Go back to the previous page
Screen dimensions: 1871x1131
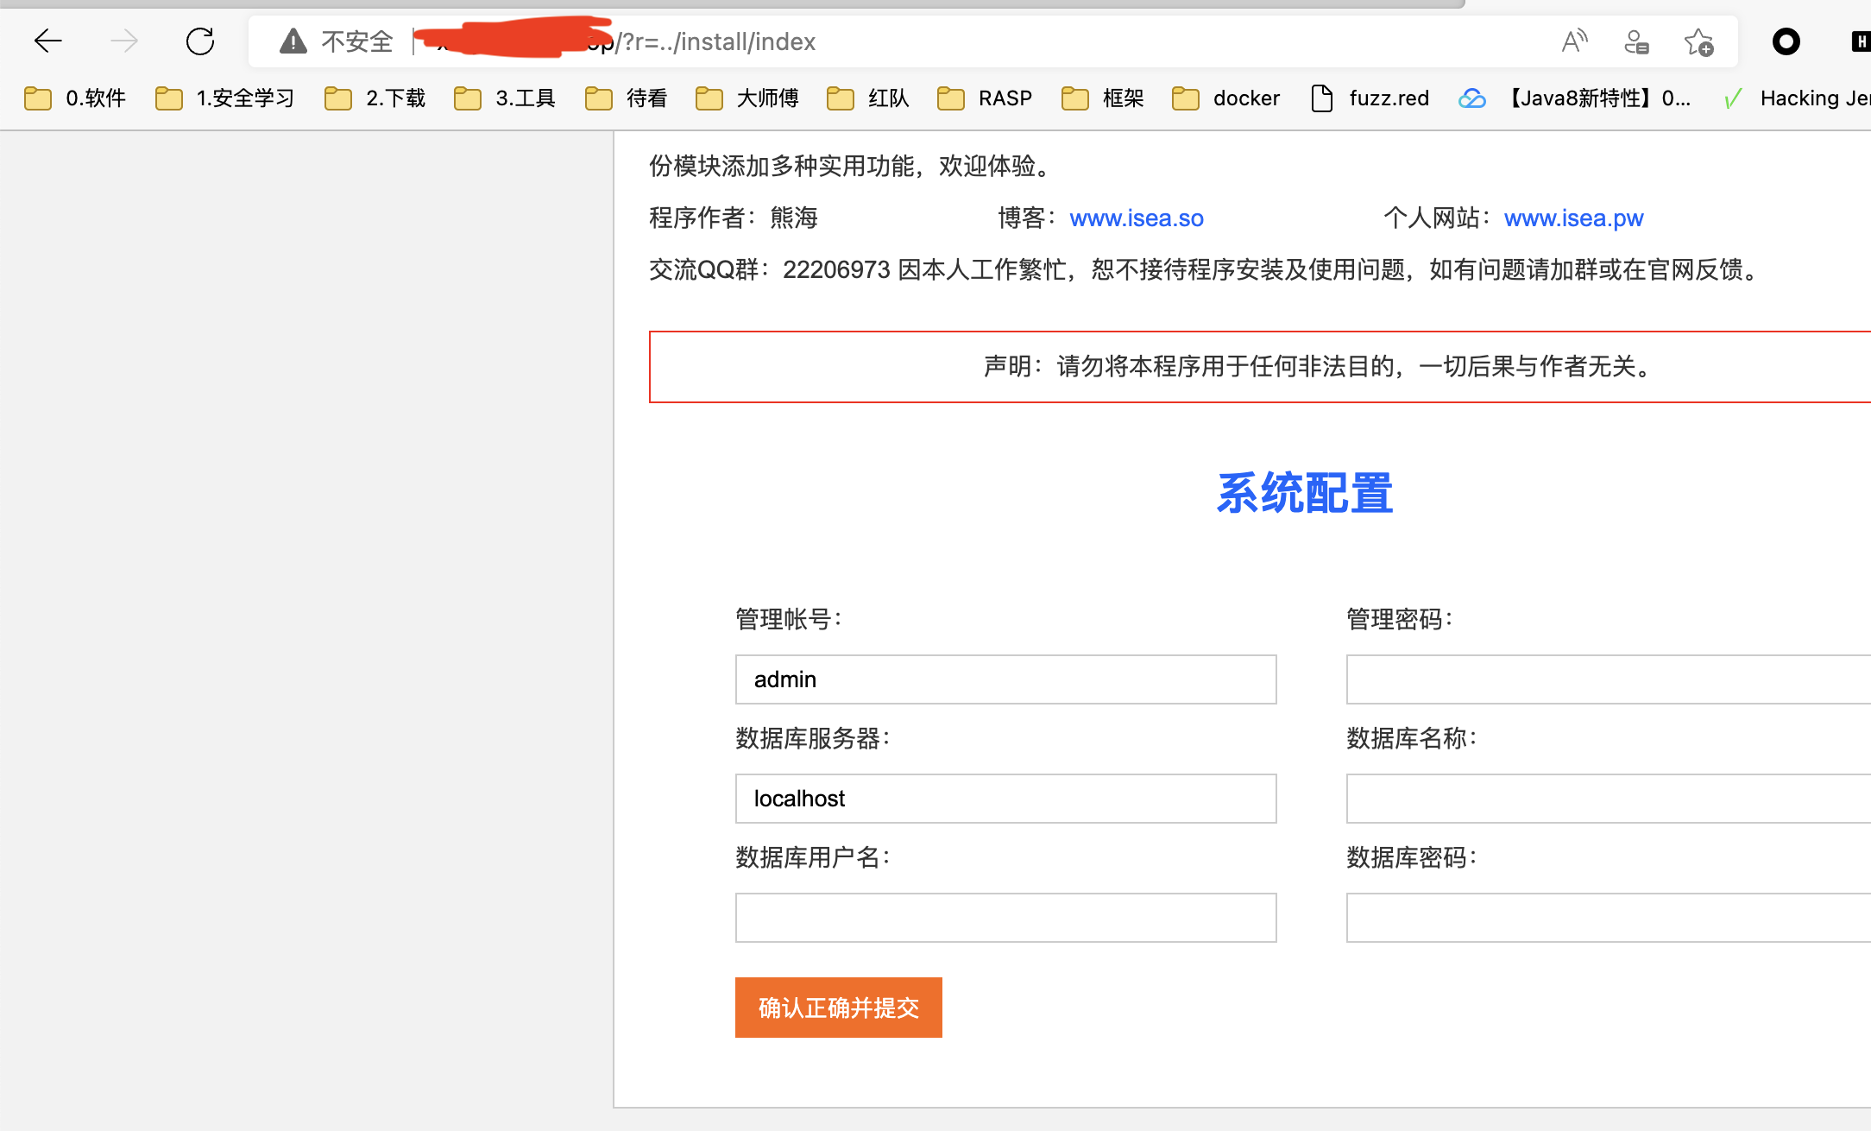pos(48,41)
